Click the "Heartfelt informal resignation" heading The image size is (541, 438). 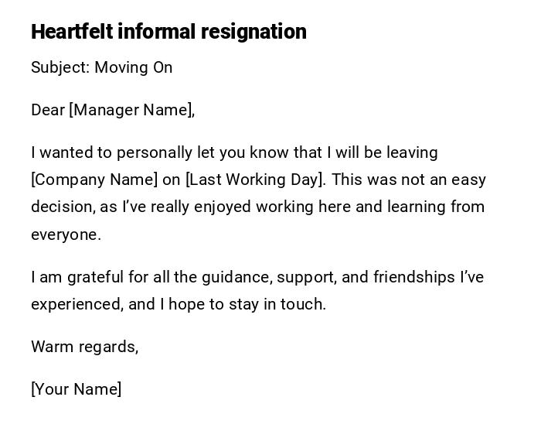168,32
